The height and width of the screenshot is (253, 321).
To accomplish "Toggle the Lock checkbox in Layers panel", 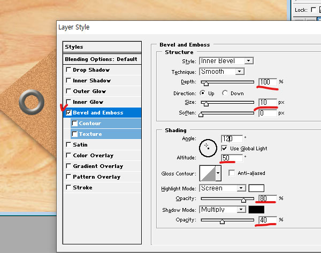I will point(313,10).
